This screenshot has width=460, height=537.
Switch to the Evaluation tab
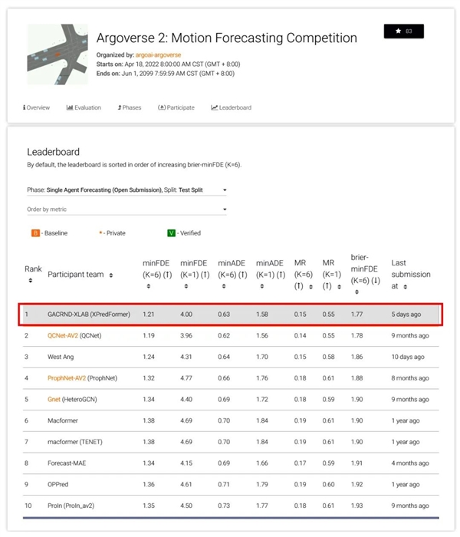(x=84, y=107)
